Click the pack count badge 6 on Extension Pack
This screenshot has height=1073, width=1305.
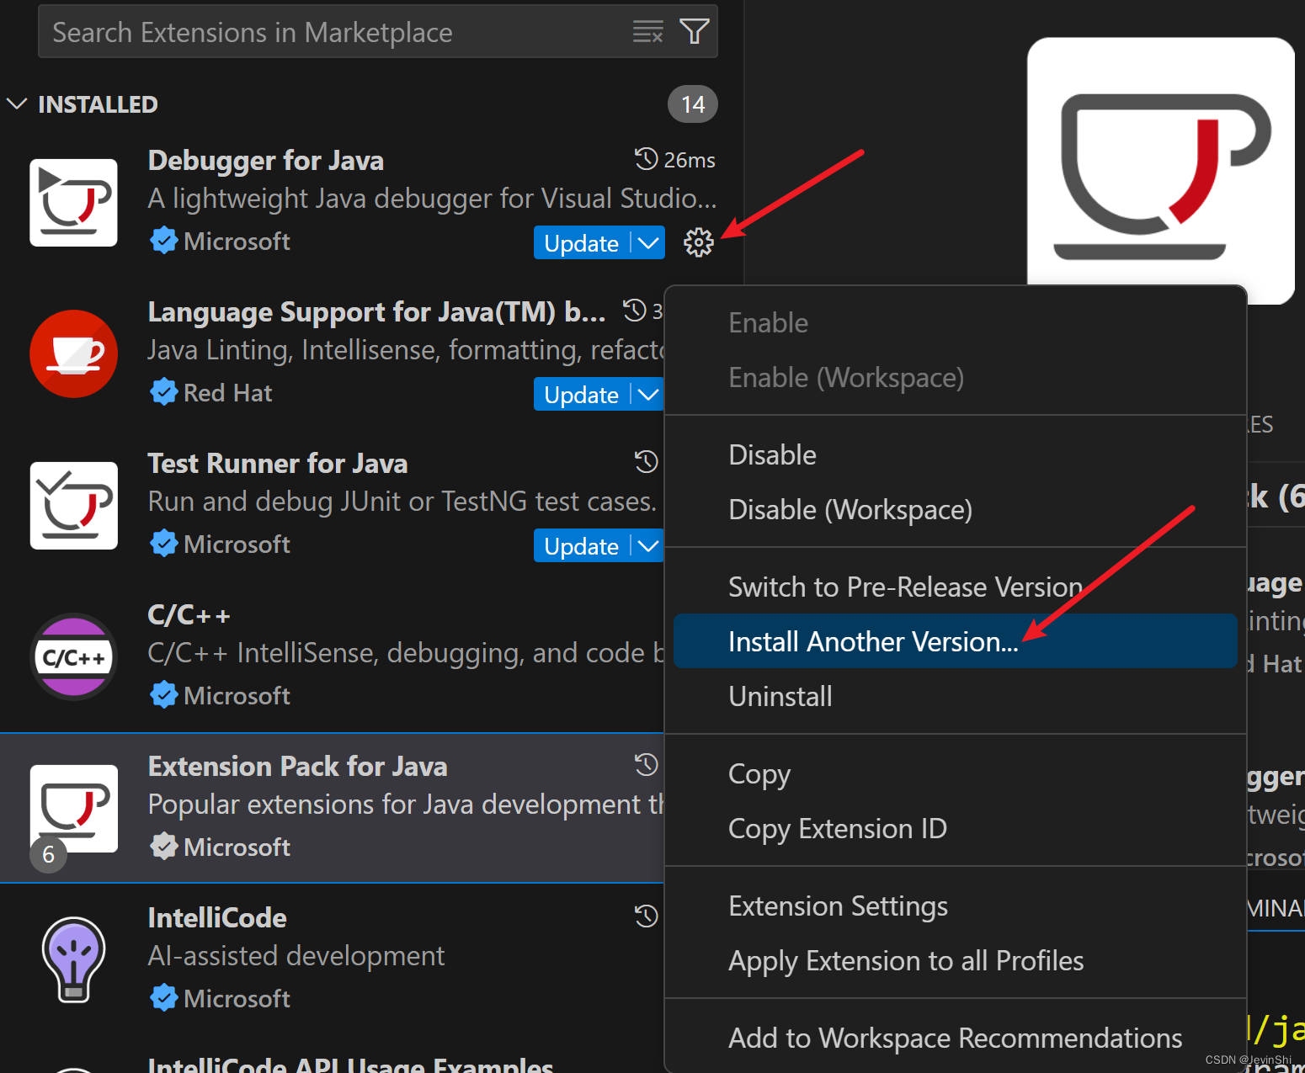(49, 854)
